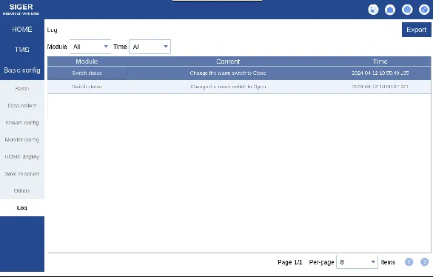
Task: Navigate to TMS
Action: 22,50
